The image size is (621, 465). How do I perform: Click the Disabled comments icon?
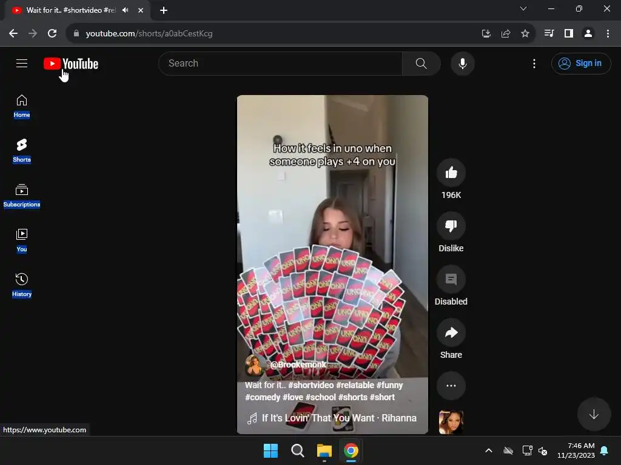coord(451,279)
